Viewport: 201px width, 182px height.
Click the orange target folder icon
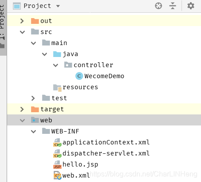point(35,109)
